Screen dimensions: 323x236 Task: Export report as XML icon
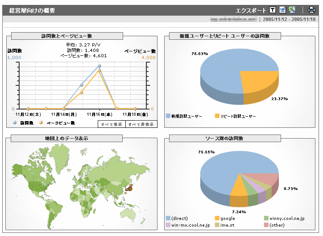282,10
